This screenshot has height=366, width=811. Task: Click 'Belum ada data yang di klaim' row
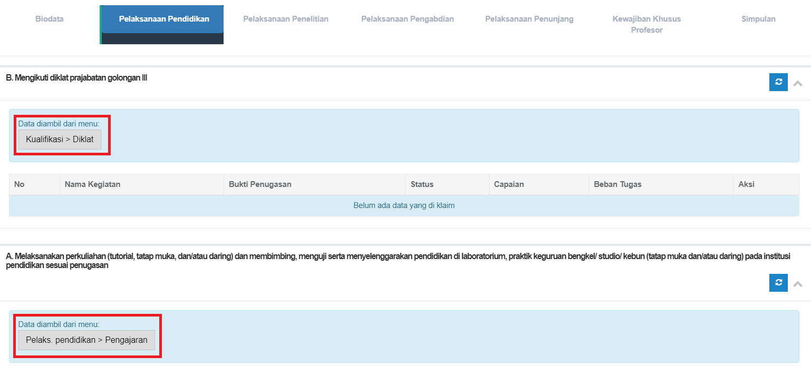[x=404, y=205]
